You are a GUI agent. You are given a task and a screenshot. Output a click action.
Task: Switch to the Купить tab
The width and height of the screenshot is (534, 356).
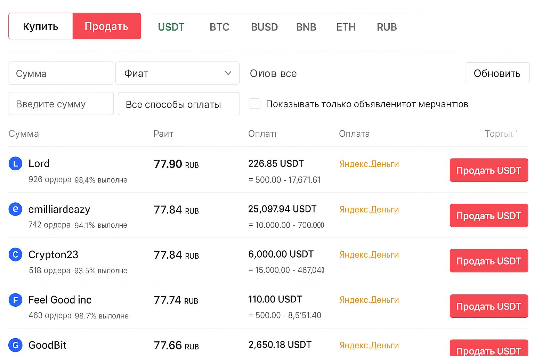point(40,26)
